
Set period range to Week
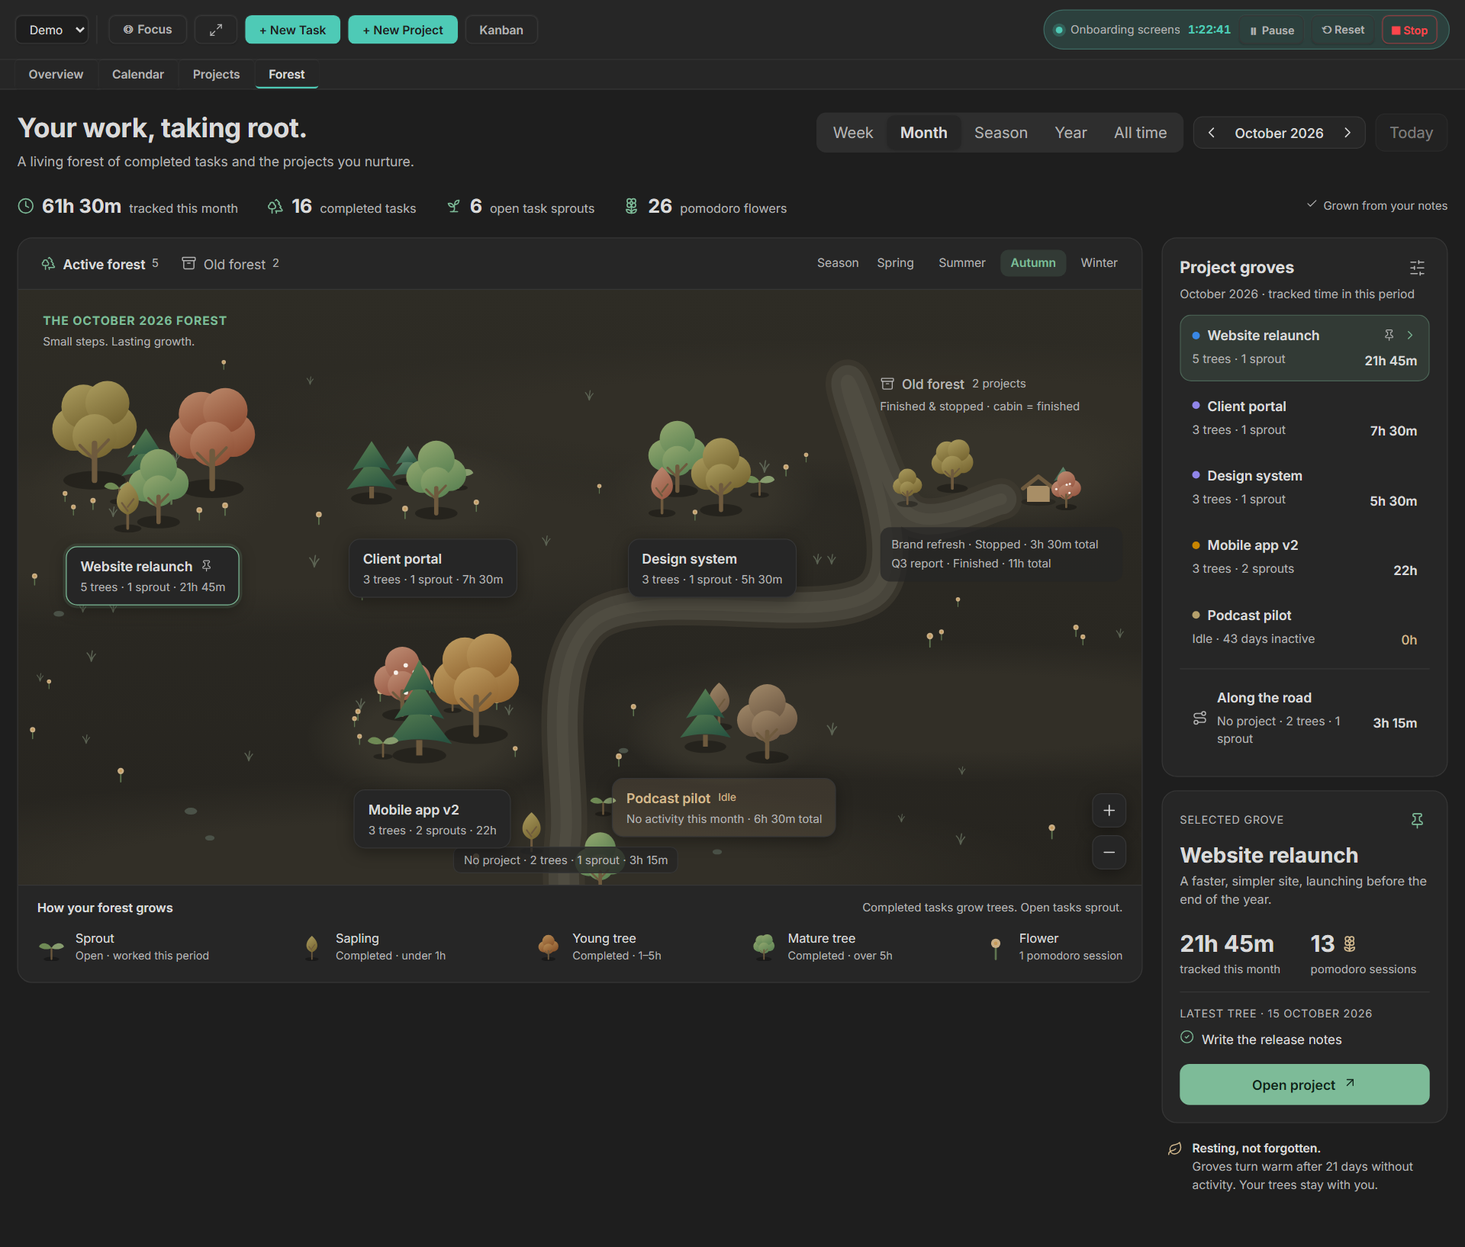[852, 133]
